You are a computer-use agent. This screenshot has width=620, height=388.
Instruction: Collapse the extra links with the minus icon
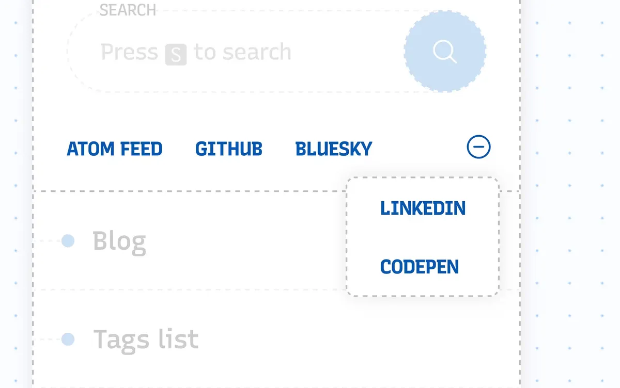click(x=478, y=148)
